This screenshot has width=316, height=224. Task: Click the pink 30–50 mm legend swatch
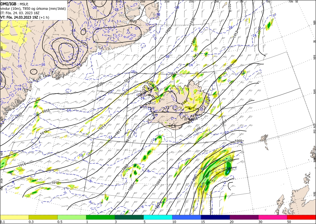(x=273, y=217)
